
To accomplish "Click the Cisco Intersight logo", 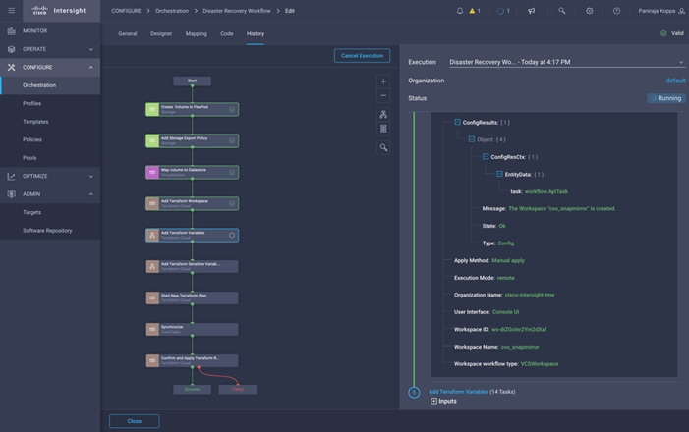I will point(58,11).
